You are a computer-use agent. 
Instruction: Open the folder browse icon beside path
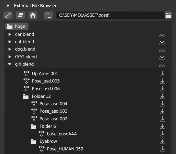(x=168, y=15)
